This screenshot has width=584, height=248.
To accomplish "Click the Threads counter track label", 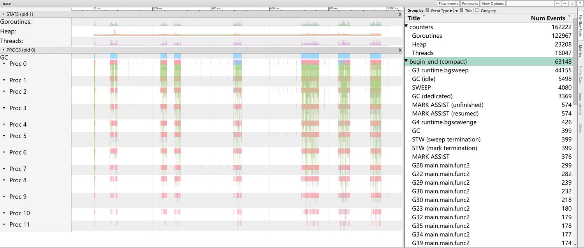I will tap(12, 41).
